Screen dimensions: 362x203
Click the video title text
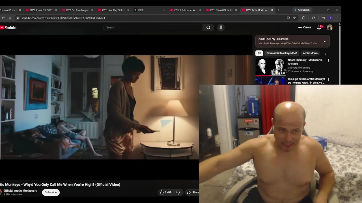60,184
